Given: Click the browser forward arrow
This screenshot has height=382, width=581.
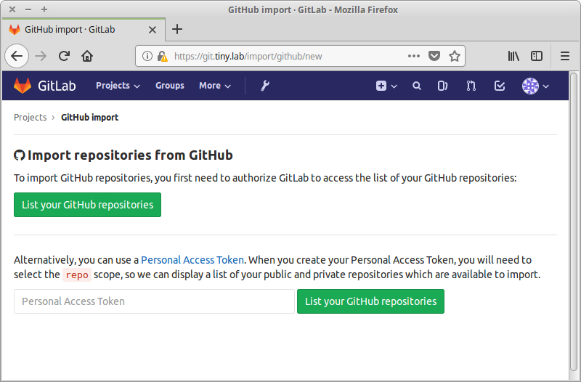Looking at the screenshot, I should 41,56.
